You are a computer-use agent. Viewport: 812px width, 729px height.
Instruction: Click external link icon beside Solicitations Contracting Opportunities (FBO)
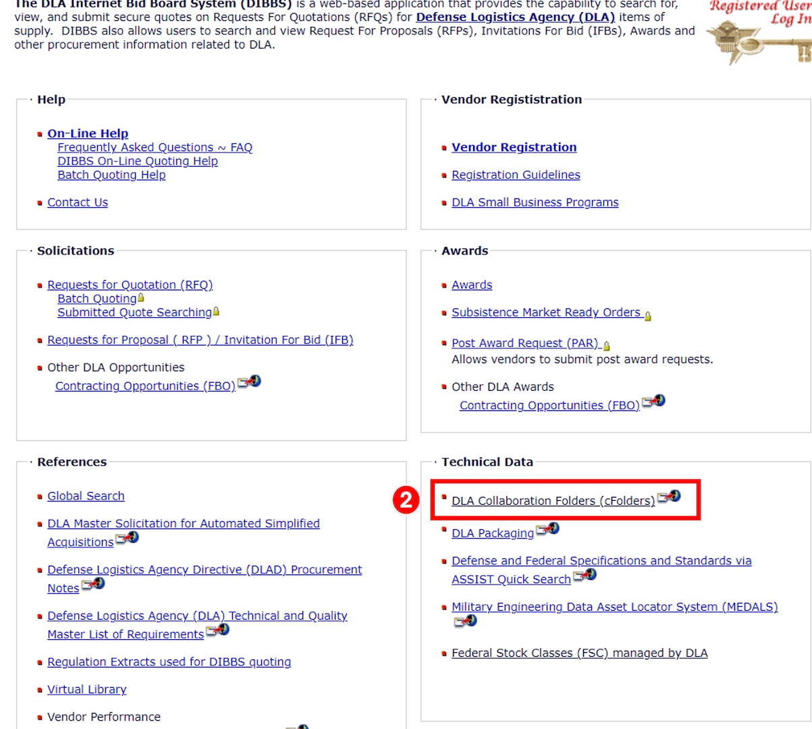click(x=249, y=382)
